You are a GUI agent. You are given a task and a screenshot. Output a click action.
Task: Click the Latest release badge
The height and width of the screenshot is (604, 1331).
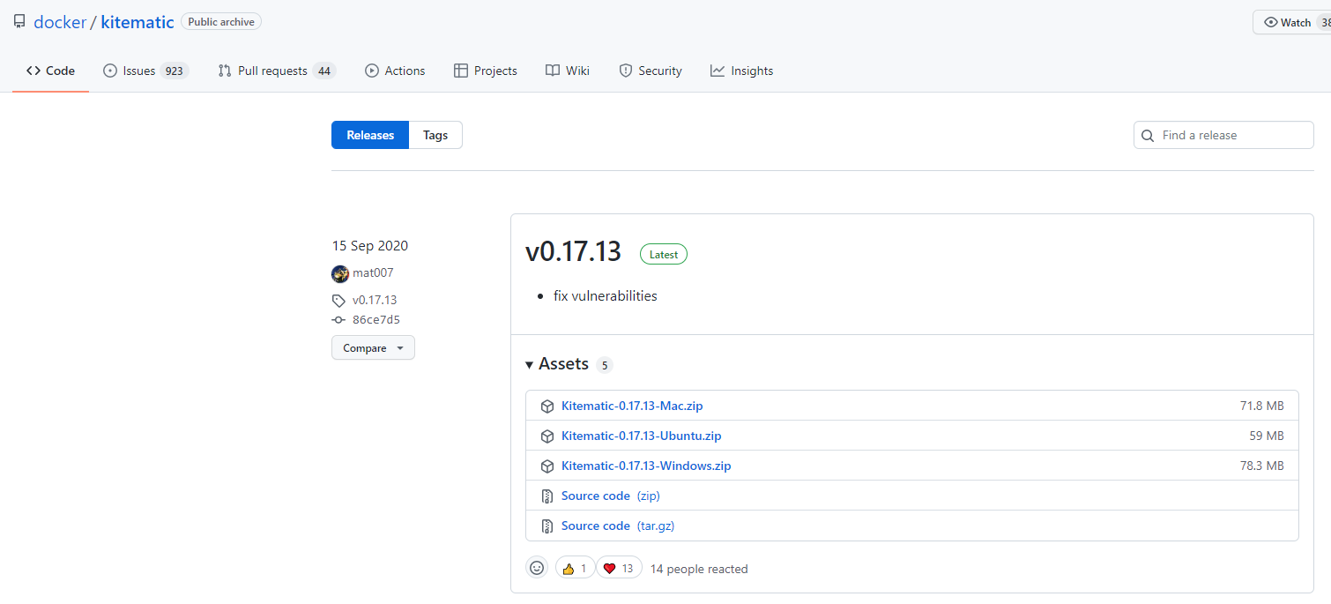[x=664, y=255]
